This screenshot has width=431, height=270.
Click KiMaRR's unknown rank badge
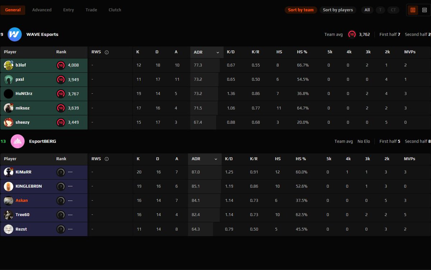click(61, 172)
